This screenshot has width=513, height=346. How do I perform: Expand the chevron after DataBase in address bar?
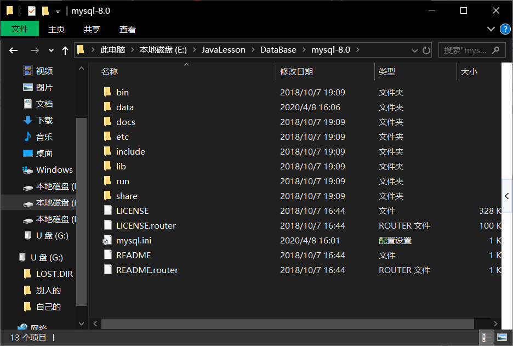304,50
